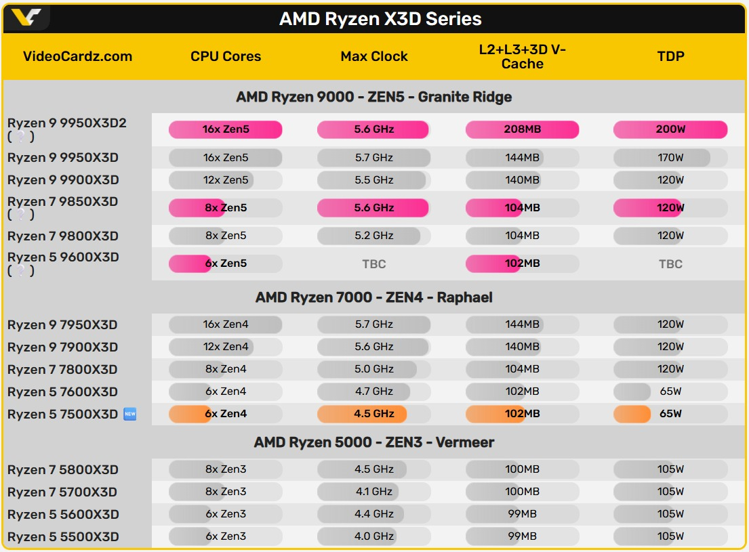Screen dimensions: 749x552
Task: Click the Ryzen 9 7950X3D 16x Zen4 bar
Action: (226, 324)
